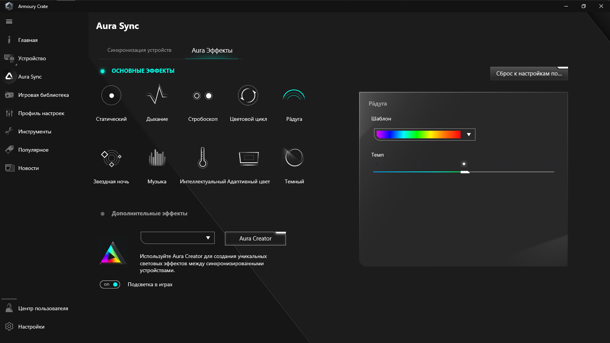Select the Breathing (Дыхание) effect icon

pyautogui.click(x=157, y=95)
